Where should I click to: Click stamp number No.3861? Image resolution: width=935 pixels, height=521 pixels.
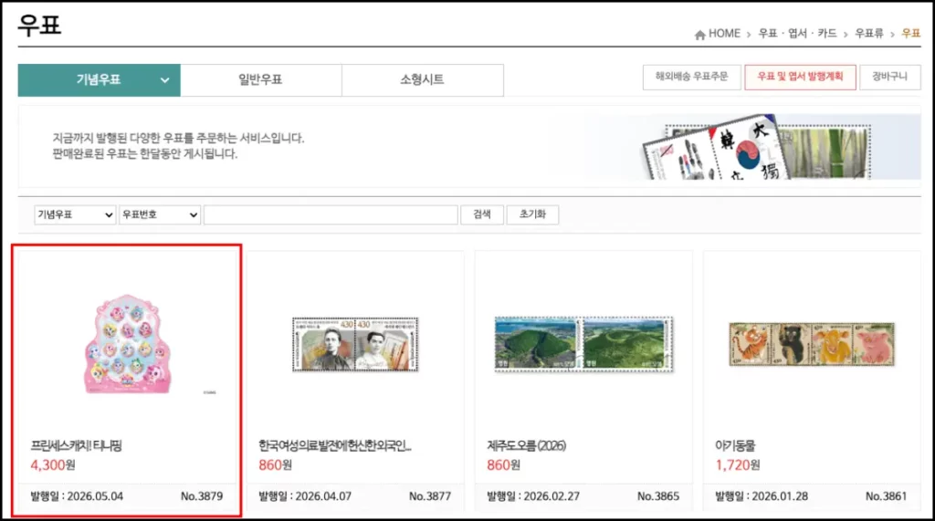click(886, 496)
